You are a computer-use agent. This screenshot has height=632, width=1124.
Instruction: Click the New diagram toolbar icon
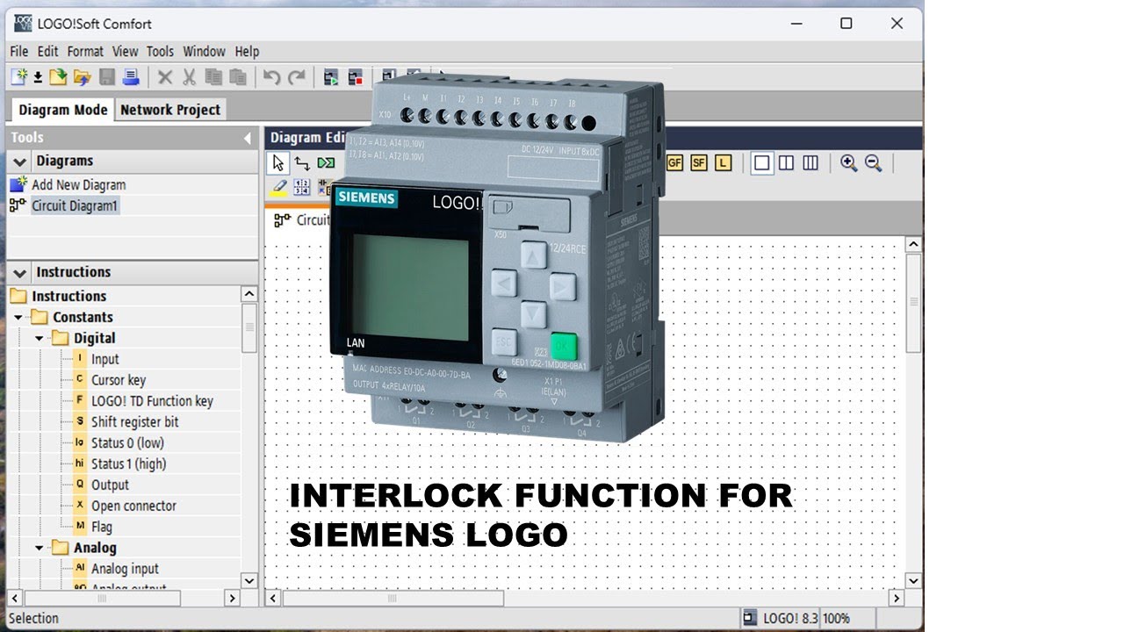tap(18, 77)
